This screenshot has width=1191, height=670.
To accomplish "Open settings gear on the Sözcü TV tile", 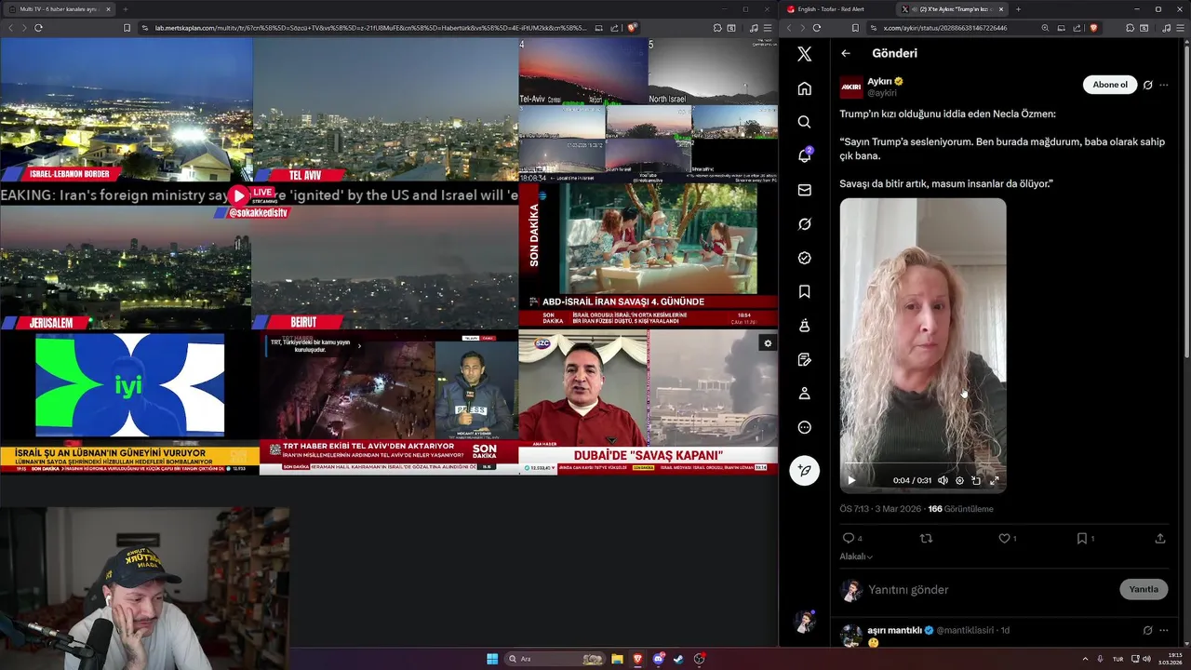I will click(768, 343).
